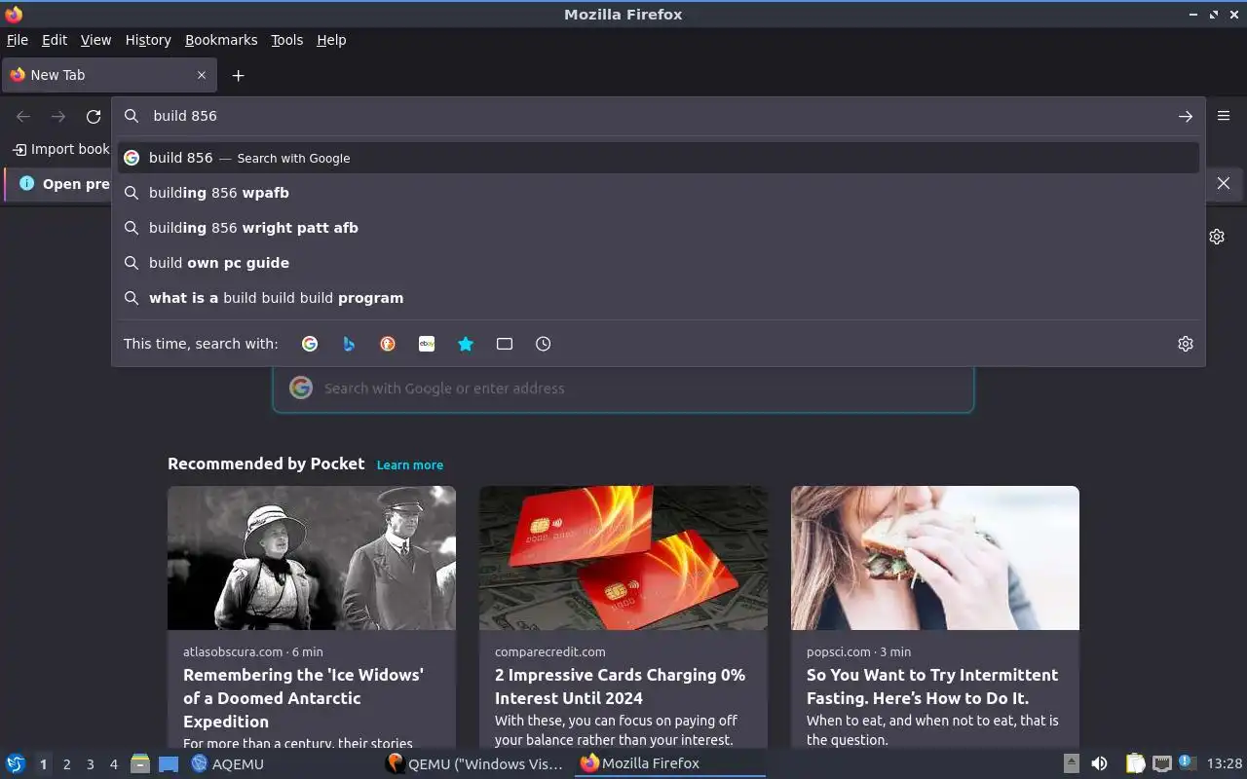The height and width of the screenshot is (779, 1247).
Task: Select the New Tab tab
Action: [x=108, y=75]
